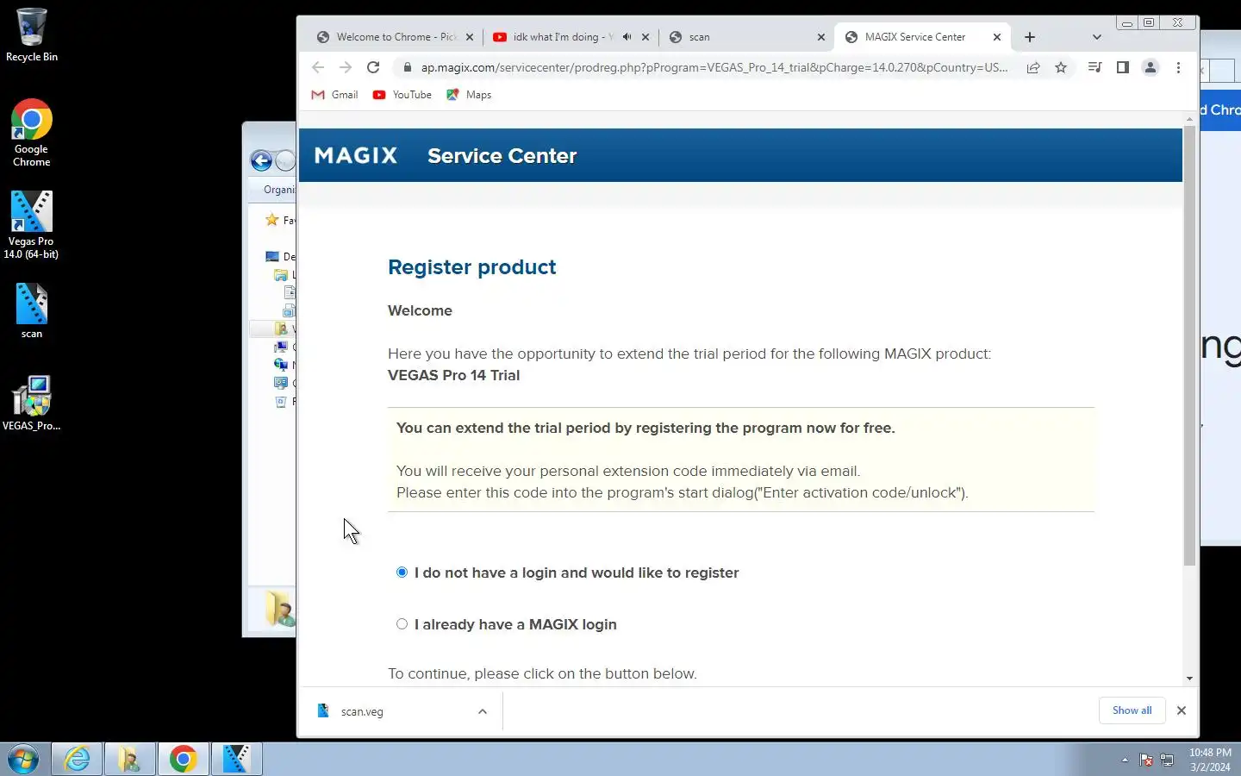The height and width of the screenshot is (776, 1241).
Task: Open Google Chrome desktop shortcut
Action: 31,133
